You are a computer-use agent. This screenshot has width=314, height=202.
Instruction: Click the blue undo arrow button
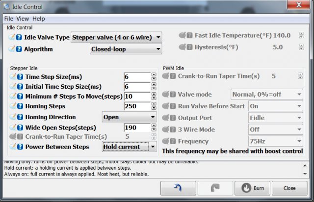(178, 188)
